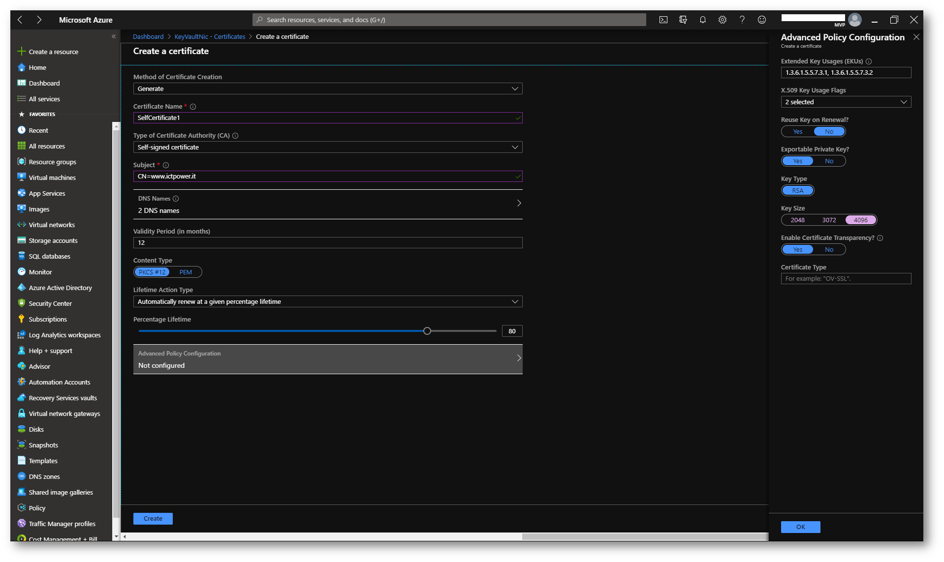Click Extended Key Usages info icon

coord(869,61)
